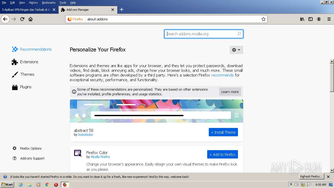Open the Edit menu
The image size is (334, 188).
click(x=13, y=3)
